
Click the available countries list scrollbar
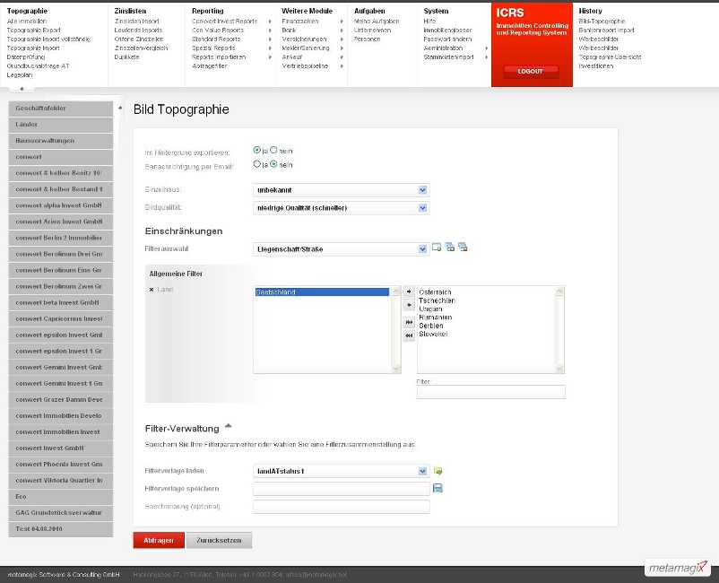point(559,329)
